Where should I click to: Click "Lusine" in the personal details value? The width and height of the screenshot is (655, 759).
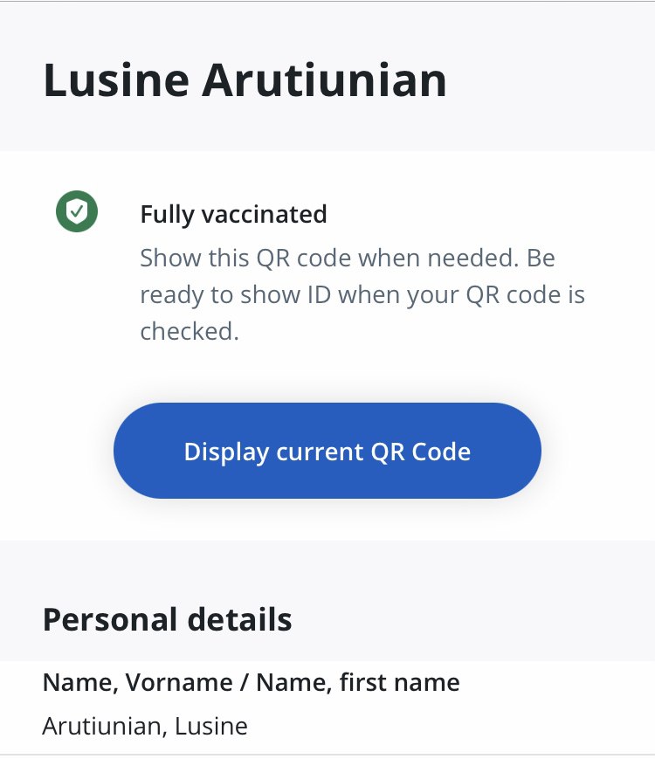(214, 726)
